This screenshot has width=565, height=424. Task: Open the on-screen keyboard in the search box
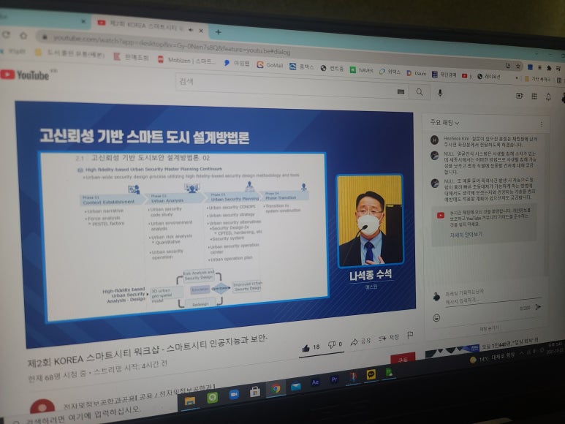401,91
